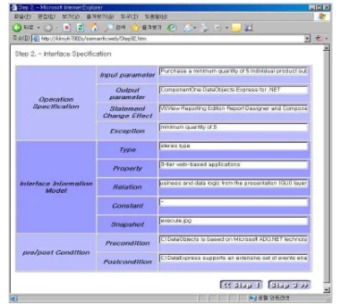Click the page icon in the address bar

(x=36, y=39)
